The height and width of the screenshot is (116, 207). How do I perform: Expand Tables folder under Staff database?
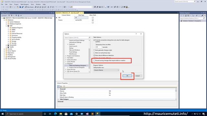[8, 30]
